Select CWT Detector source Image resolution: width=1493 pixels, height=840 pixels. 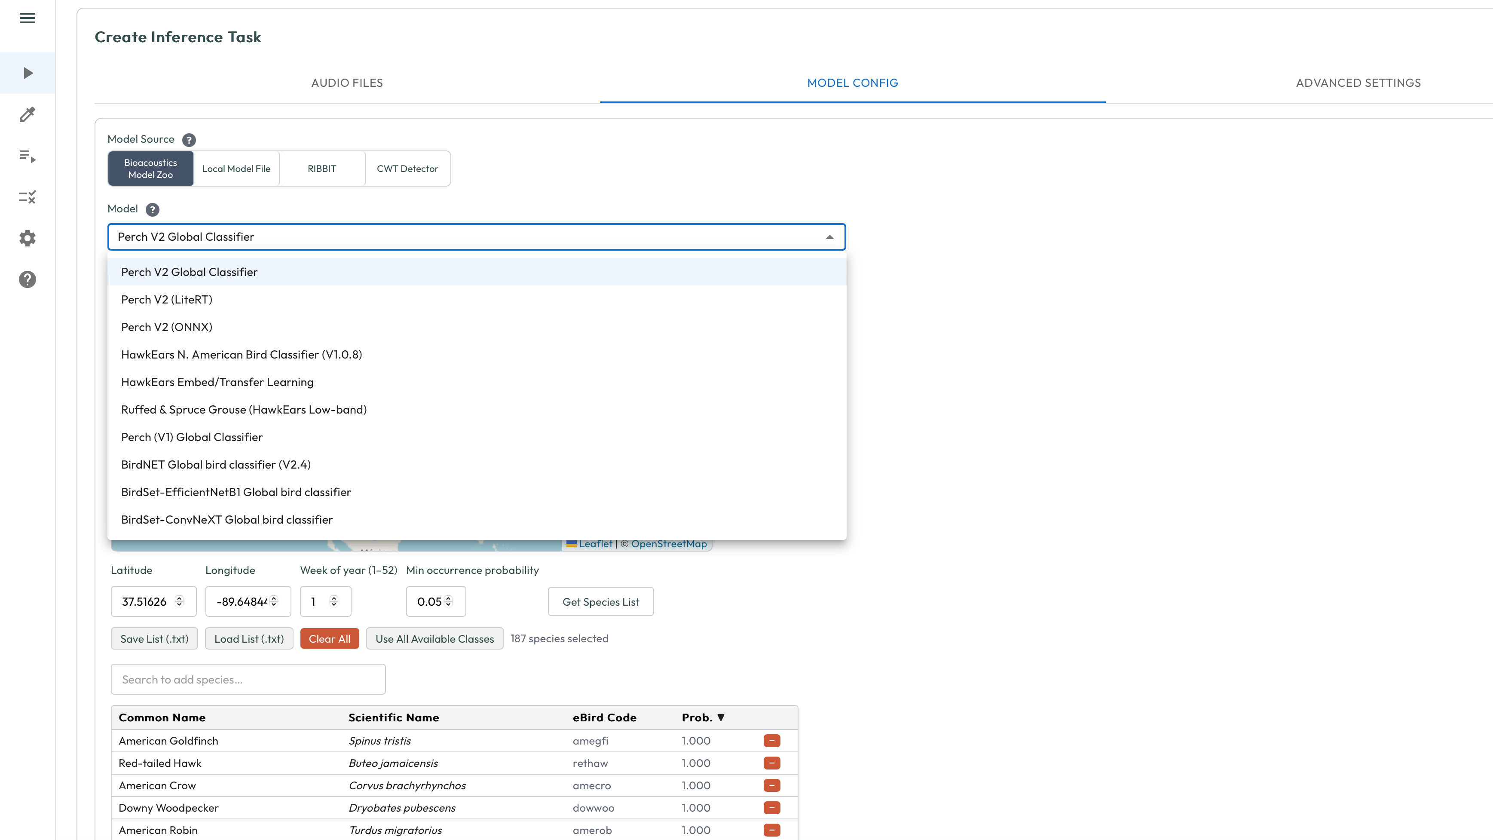point(407,169)
